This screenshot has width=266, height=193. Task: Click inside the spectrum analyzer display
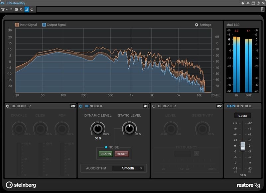[113, 60]
